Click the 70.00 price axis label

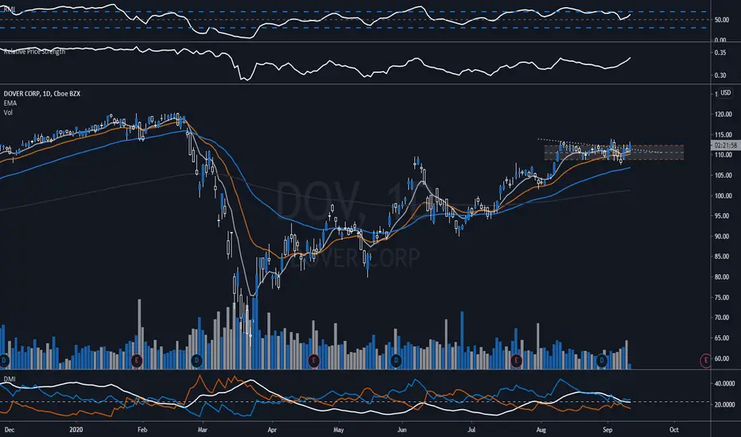(x=723, y=318)
